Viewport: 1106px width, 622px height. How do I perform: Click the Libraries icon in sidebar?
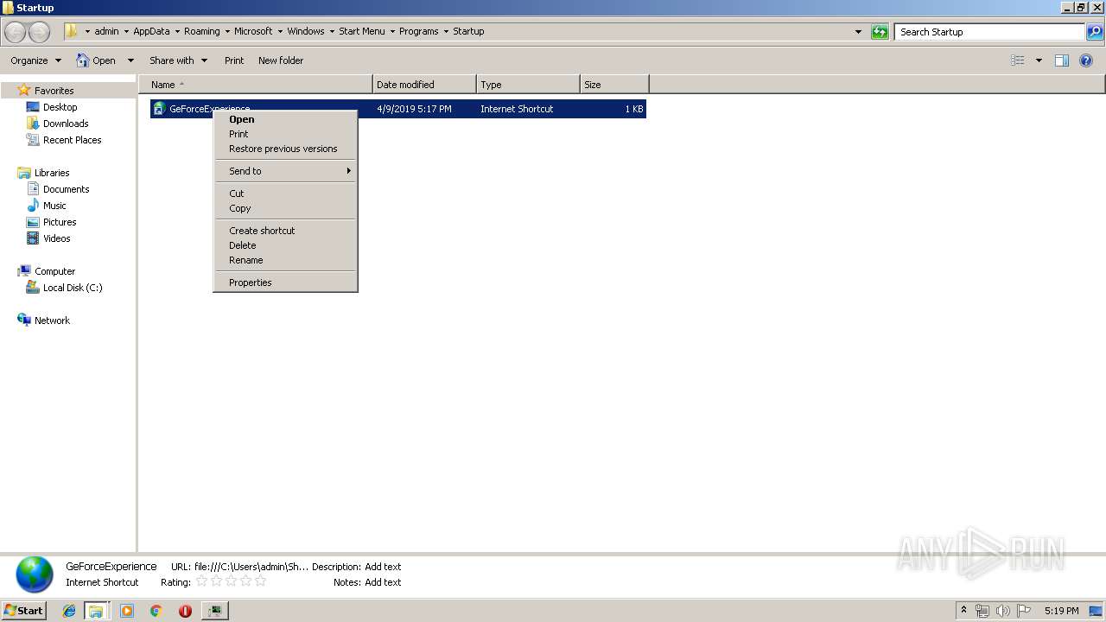click(x=24, y=173)
